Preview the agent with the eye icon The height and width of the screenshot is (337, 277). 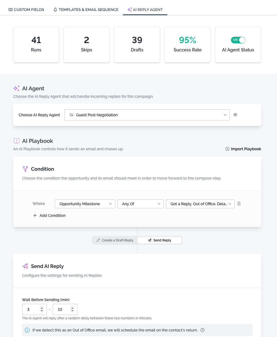(235, 115)
